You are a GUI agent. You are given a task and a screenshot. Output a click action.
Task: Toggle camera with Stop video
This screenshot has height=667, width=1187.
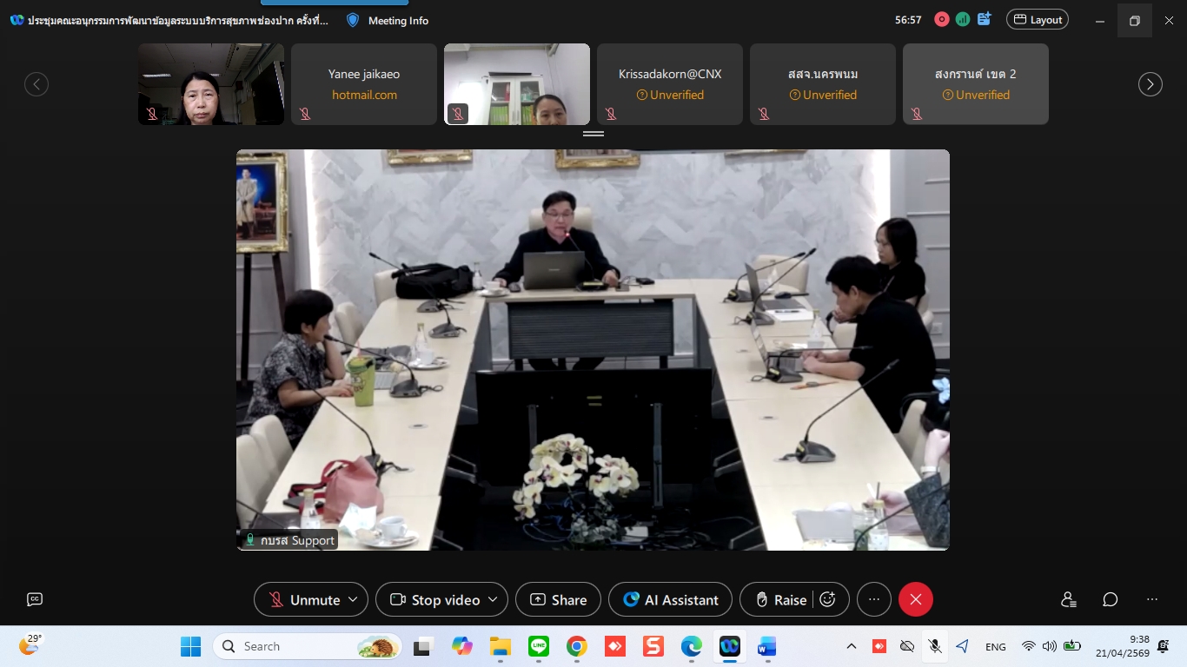(x=434, y=599)
